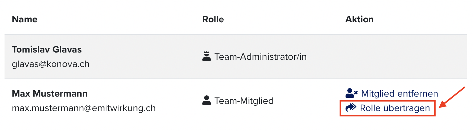Click the Team-Administrator/in role text
The image size is (473, 131).
pyautogui.click(x=260, y=57)
